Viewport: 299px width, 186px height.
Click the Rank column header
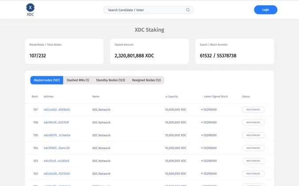[34, 97]
